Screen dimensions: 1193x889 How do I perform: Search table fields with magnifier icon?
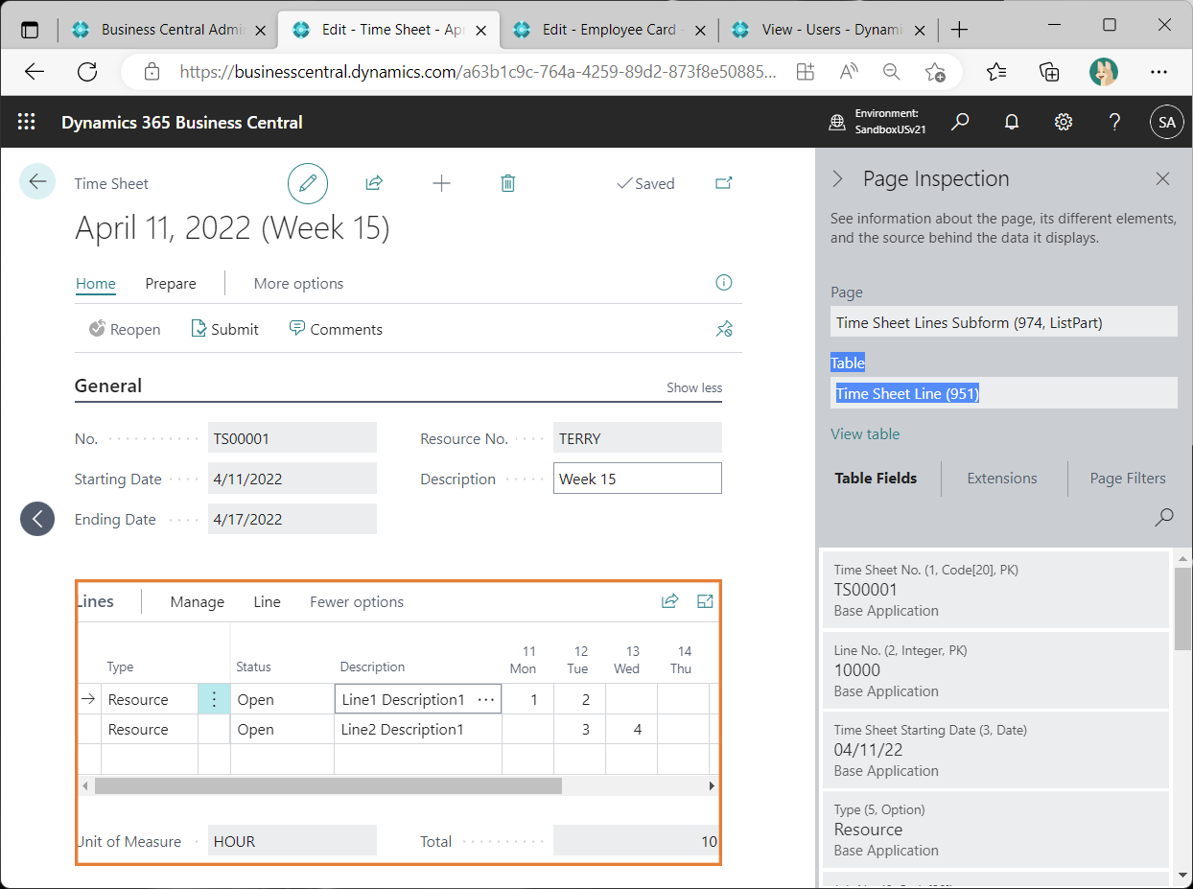pos(1163,518)
